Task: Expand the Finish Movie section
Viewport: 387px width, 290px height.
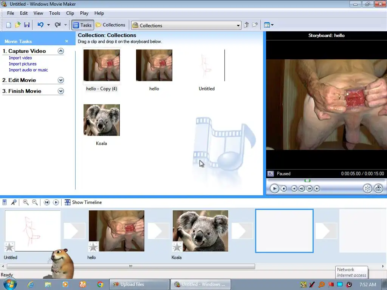Action: click(x=61, y=91)
